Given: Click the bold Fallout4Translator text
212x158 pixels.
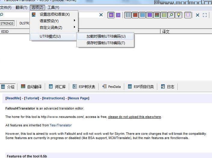Looking at the screenshot, I should click(20, 108).
